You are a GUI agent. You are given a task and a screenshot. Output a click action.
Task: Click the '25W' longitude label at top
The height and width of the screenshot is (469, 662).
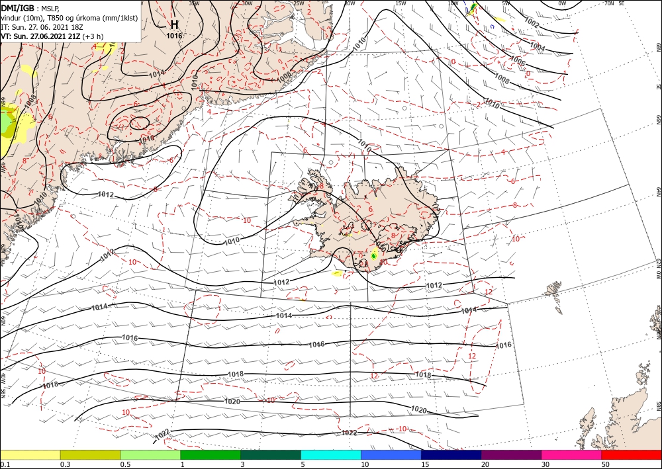click(299, 3)
